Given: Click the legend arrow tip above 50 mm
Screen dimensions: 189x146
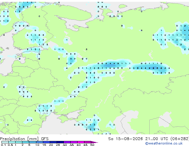Looking at the screenshot, I should pyautogui.click(x=94, y=142).
